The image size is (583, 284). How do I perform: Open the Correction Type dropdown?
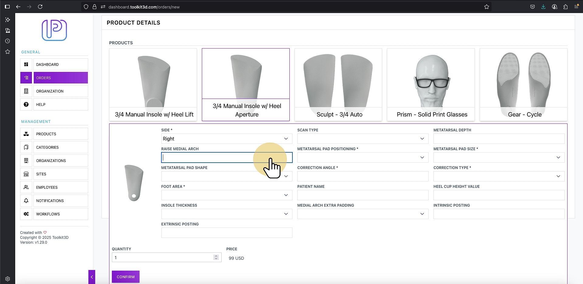tap(499, 176)
